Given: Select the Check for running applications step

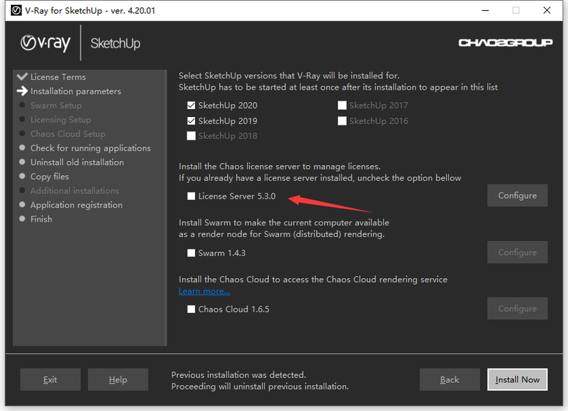Looking at the screenshot, I should click(90, 148).
